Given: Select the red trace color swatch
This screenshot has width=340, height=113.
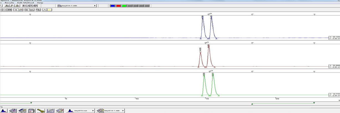Looking at the screenshot, I should point(118,6).
